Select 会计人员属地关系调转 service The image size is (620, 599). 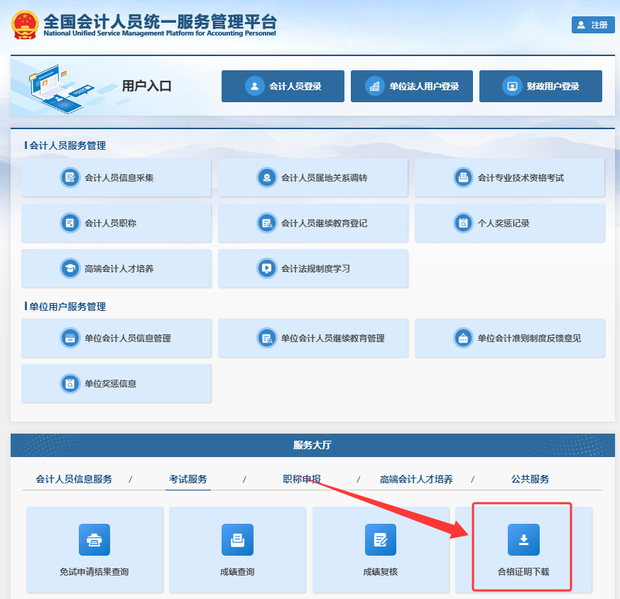[x=312, y=177]
